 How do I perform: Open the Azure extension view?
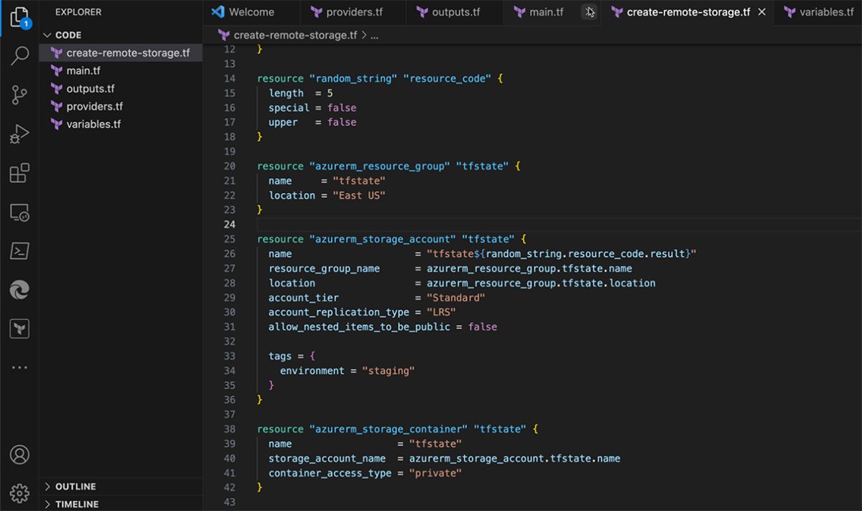pyautogui.click(x=19, y=291)
